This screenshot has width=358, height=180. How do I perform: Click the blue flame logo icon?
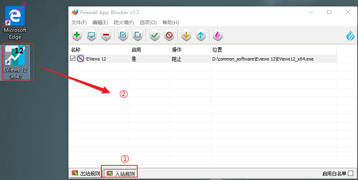[350, 35]
